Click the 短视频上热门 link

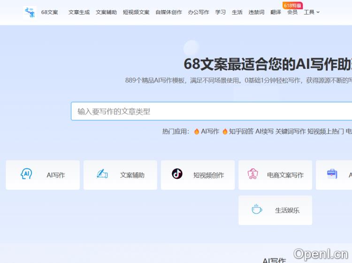pyautogui.click(x=325, y=131)
